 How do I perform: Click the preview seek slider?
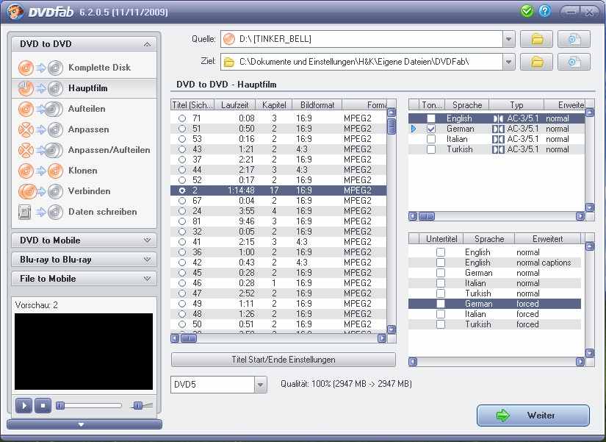(x=90, y=405)
